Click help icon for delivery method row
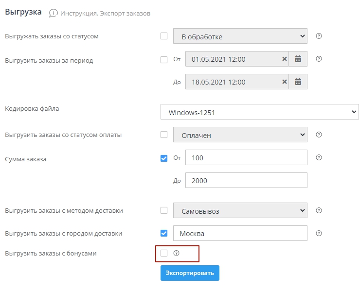The width and height of the screenshot is (360, 290). point(319,210)
